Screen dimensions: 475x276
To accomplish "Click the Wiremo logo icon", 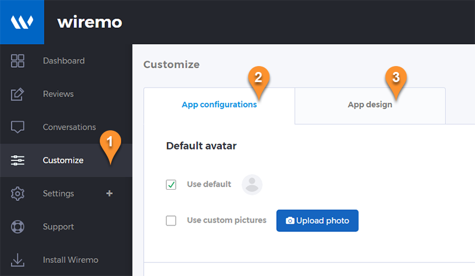I will click(22, 22).
